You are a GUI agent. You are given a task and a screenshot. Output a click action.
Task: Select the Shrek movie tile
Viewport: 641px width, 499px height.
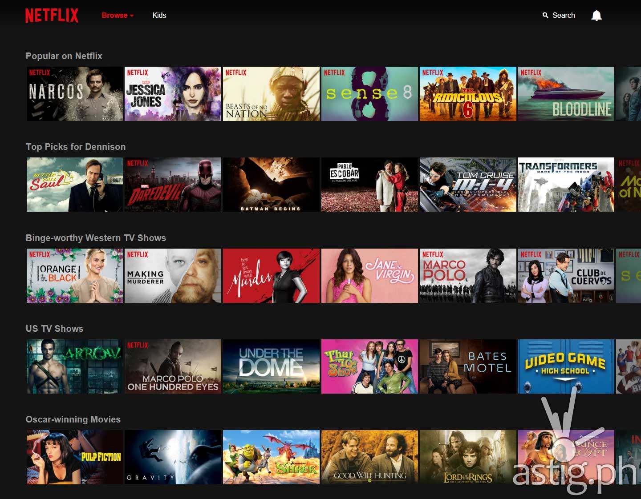[x=271, y=457]
